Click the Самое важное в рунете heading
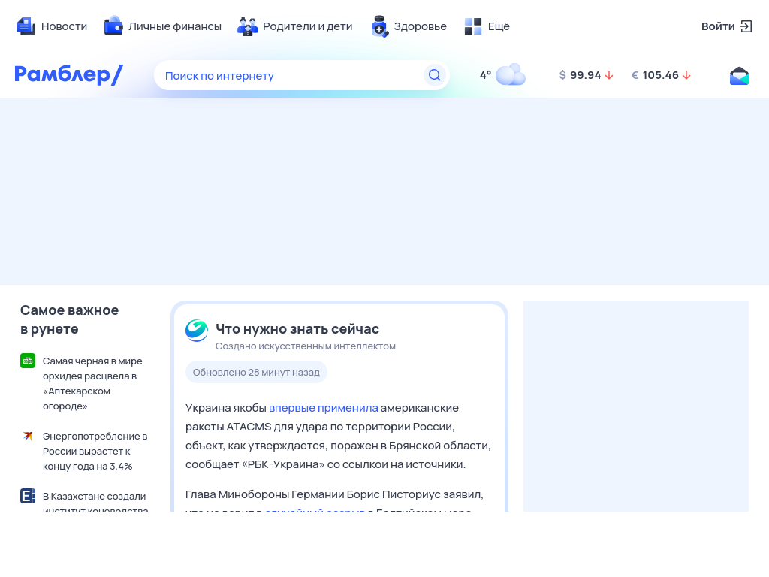Viewport: 769px width, 577px height. pos(69,319)
